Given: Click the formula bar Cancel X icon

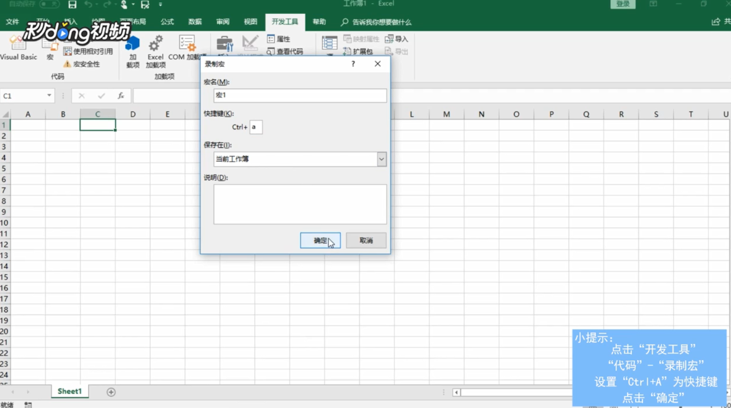Looking at the screenshot, I should [82, 96].
